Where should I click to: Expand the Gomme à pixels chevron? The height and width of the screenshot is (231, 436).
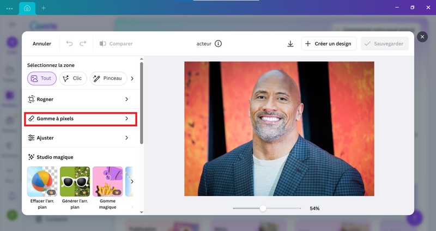click(x=126, y=119)
